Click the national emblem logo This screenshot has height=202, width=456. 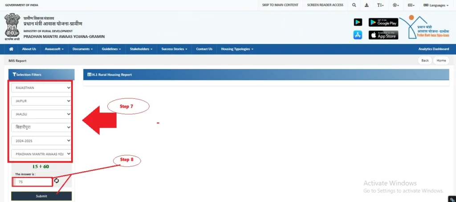(12, 26)
